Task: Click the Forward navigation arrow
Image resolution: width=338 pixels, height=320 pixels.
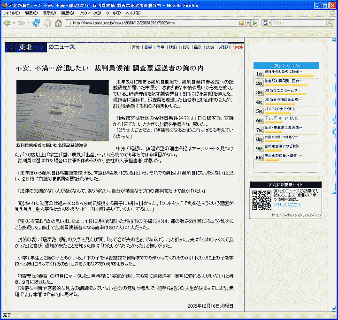Action: (x=22, y=23)
